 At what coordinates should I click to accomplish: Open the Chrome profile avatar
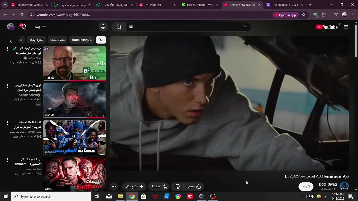point(344,15)
